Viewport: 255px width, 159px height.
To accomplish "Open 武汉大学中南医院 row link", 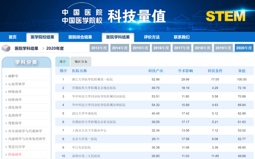I will coord(84,113).
